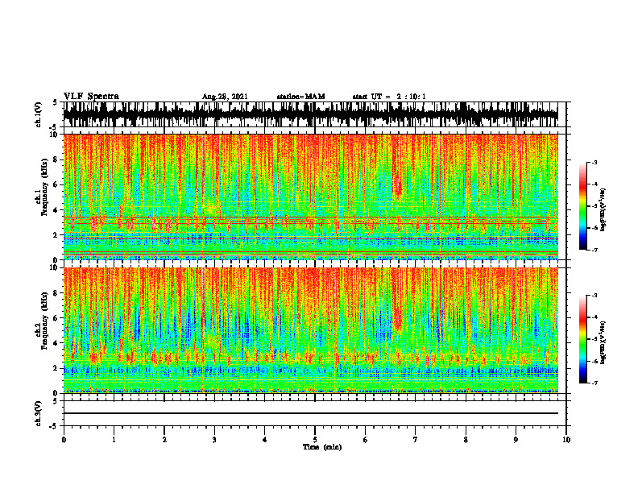
Task: Click the flat ch.3 voltage trace line
Action: (x=310, y=413)
